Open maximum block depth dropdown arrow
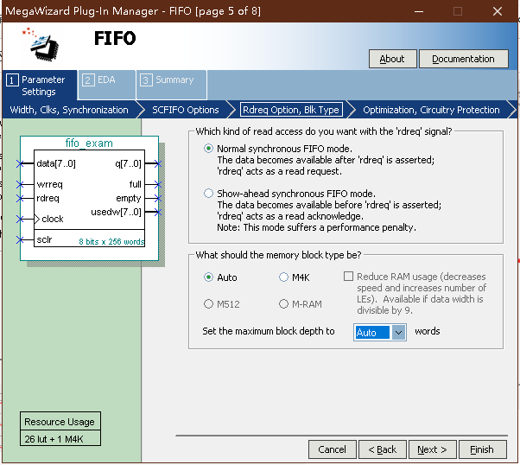The height and width of the screenshot is (465, 520). click(x=398, y=332)
